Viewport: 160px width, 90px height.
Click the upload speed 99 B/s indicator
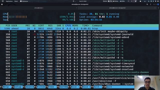[122, 1]
